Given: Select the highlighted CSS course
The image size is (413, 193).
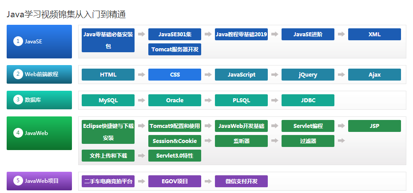Looking at the screenshot, I should point(175,75).
